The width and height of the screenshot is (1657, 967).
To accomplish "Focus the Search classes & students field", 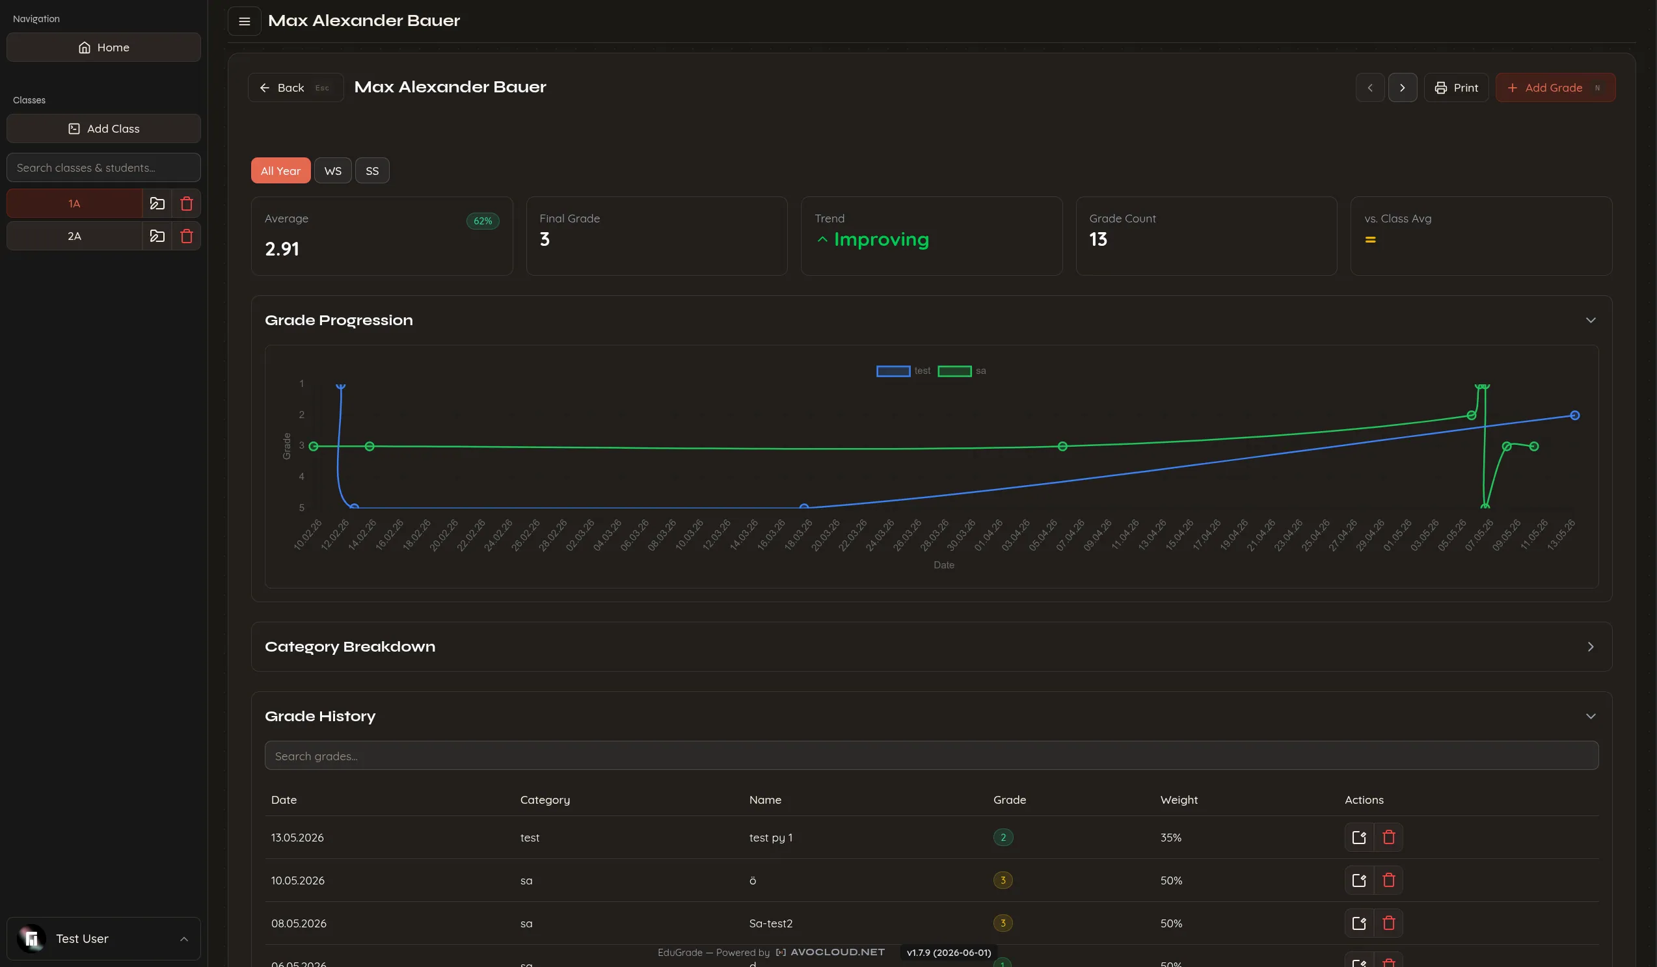I will click(x=103, y=168).
